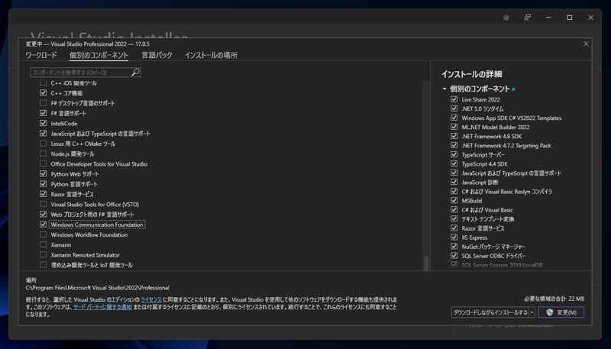611x349 pixels.
Task: Switch to the ワークロード tab
Action: pyautogui.click(x=41, y=55)
